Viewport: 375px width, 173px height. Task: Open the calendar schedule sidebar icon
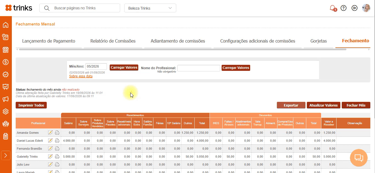[x=5, y=37]
